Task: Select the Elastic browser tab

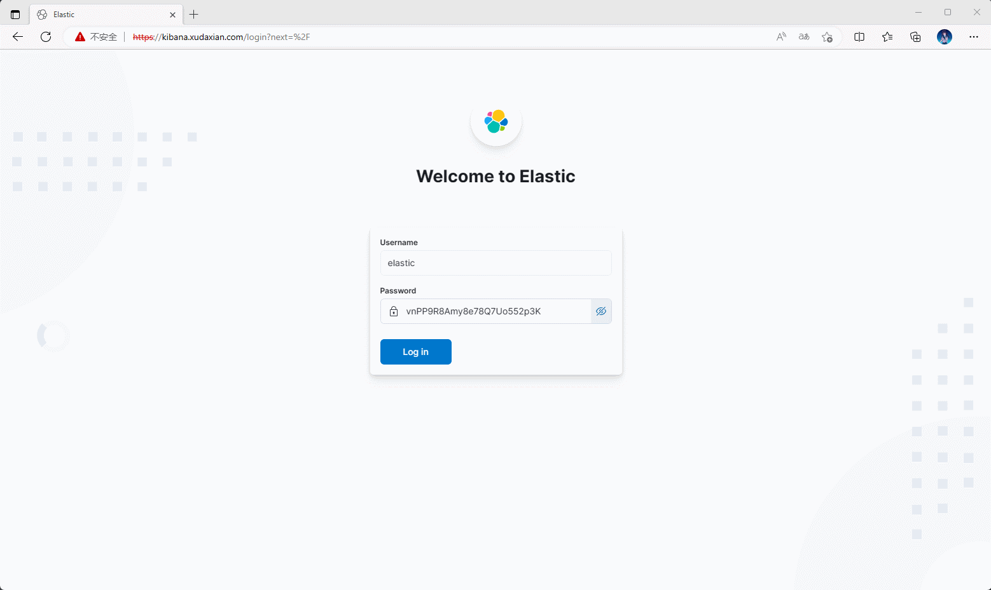Action: tap(106, 14)
